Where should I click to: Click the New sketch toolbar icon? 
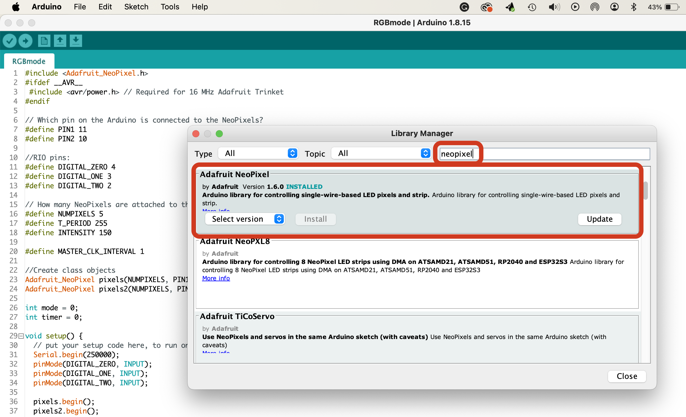[x=44, y=41]
